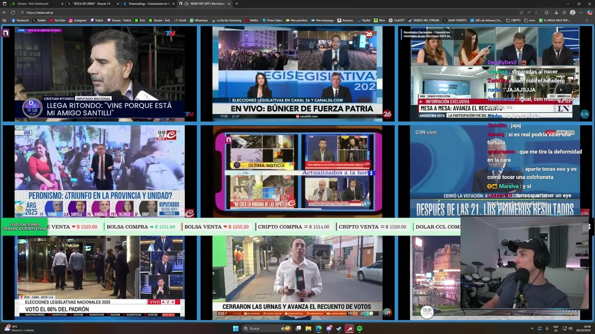The width and height of the screenshot is (595, 334).
Task: Open Microsoft Edge from the taskbar
Action: coord(318,328)
